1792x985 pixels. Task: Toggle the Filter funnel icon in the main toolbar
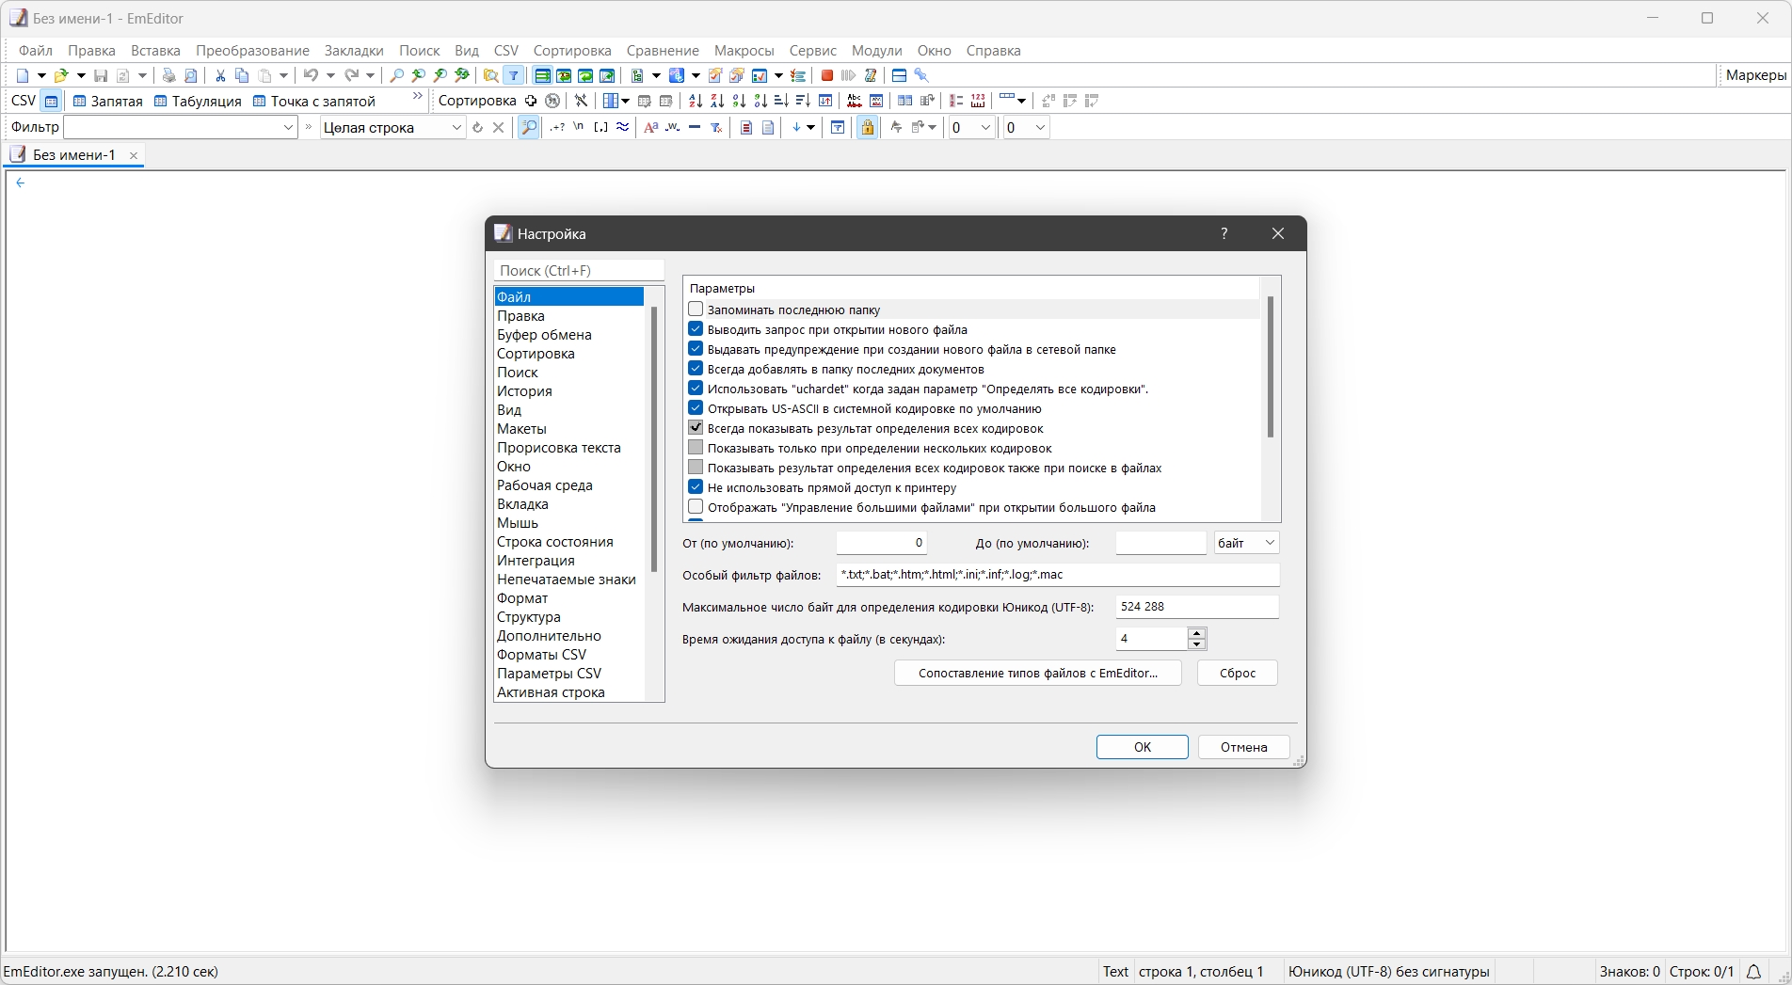coord(514,75)
